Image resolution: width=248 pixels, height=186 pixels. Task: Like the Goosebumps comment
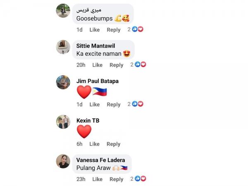pos(95,30)
